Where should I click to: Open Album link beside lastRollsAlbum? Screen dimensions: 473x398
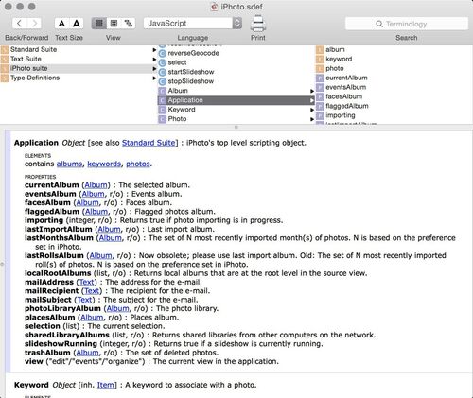point(100,255)
